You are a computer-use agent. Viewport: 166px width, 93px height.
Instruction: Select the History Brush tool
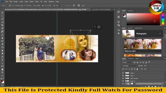pos(2,41)
